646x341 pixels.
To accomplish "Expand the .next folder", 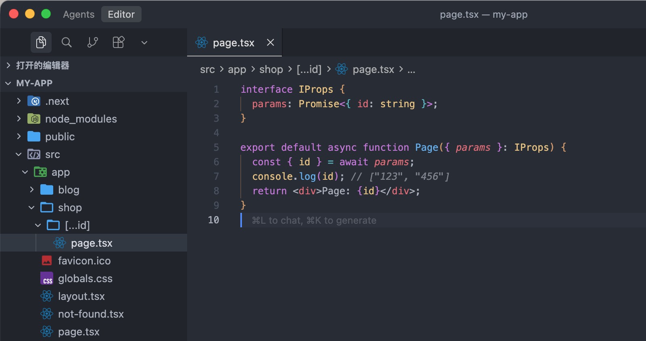I will (57, 101).
